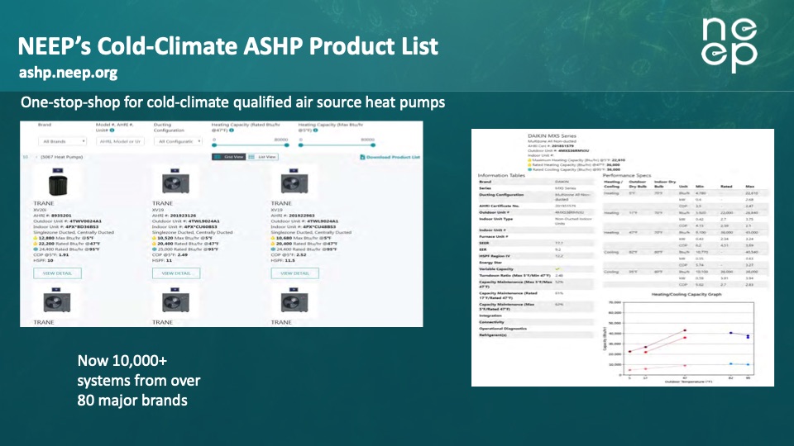Click the flame icon beside Daikin Rated Heating Capacity
The height and width of the screenshot is (446, 794).
click(529, 165)
